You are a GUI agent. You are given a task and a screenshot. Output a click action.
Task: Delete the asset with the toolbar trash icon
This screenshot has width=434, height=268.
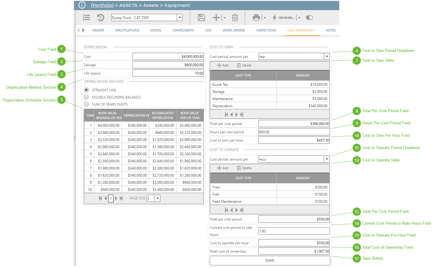point(235,18)
